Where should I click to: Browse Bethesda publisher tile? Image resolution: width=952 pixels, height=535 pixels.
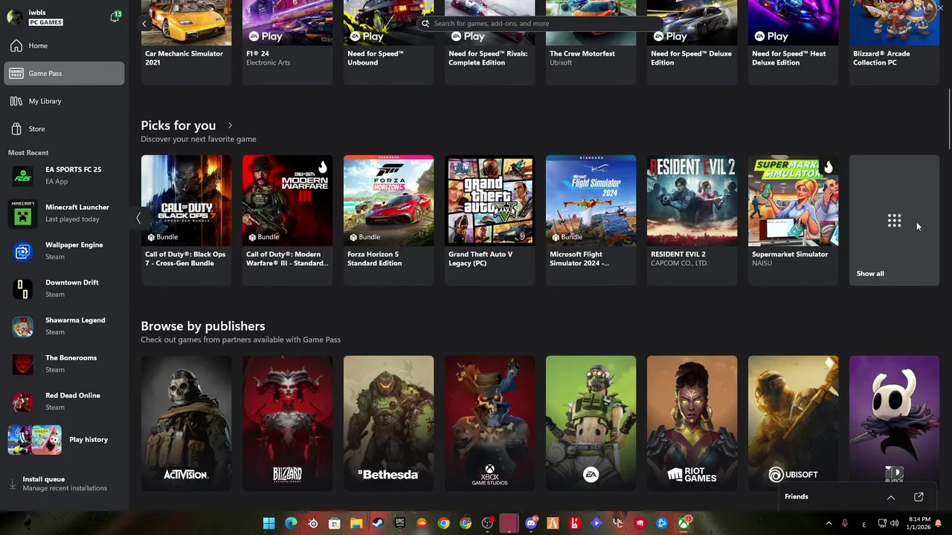point(388,423)
